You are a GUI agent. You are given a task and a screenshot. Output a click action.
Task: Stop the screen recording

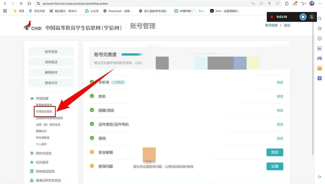(303, 17)
